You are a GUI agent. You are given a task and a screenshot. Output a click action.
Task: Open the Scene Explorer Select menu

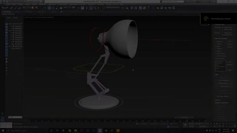(x=9, y=18)
